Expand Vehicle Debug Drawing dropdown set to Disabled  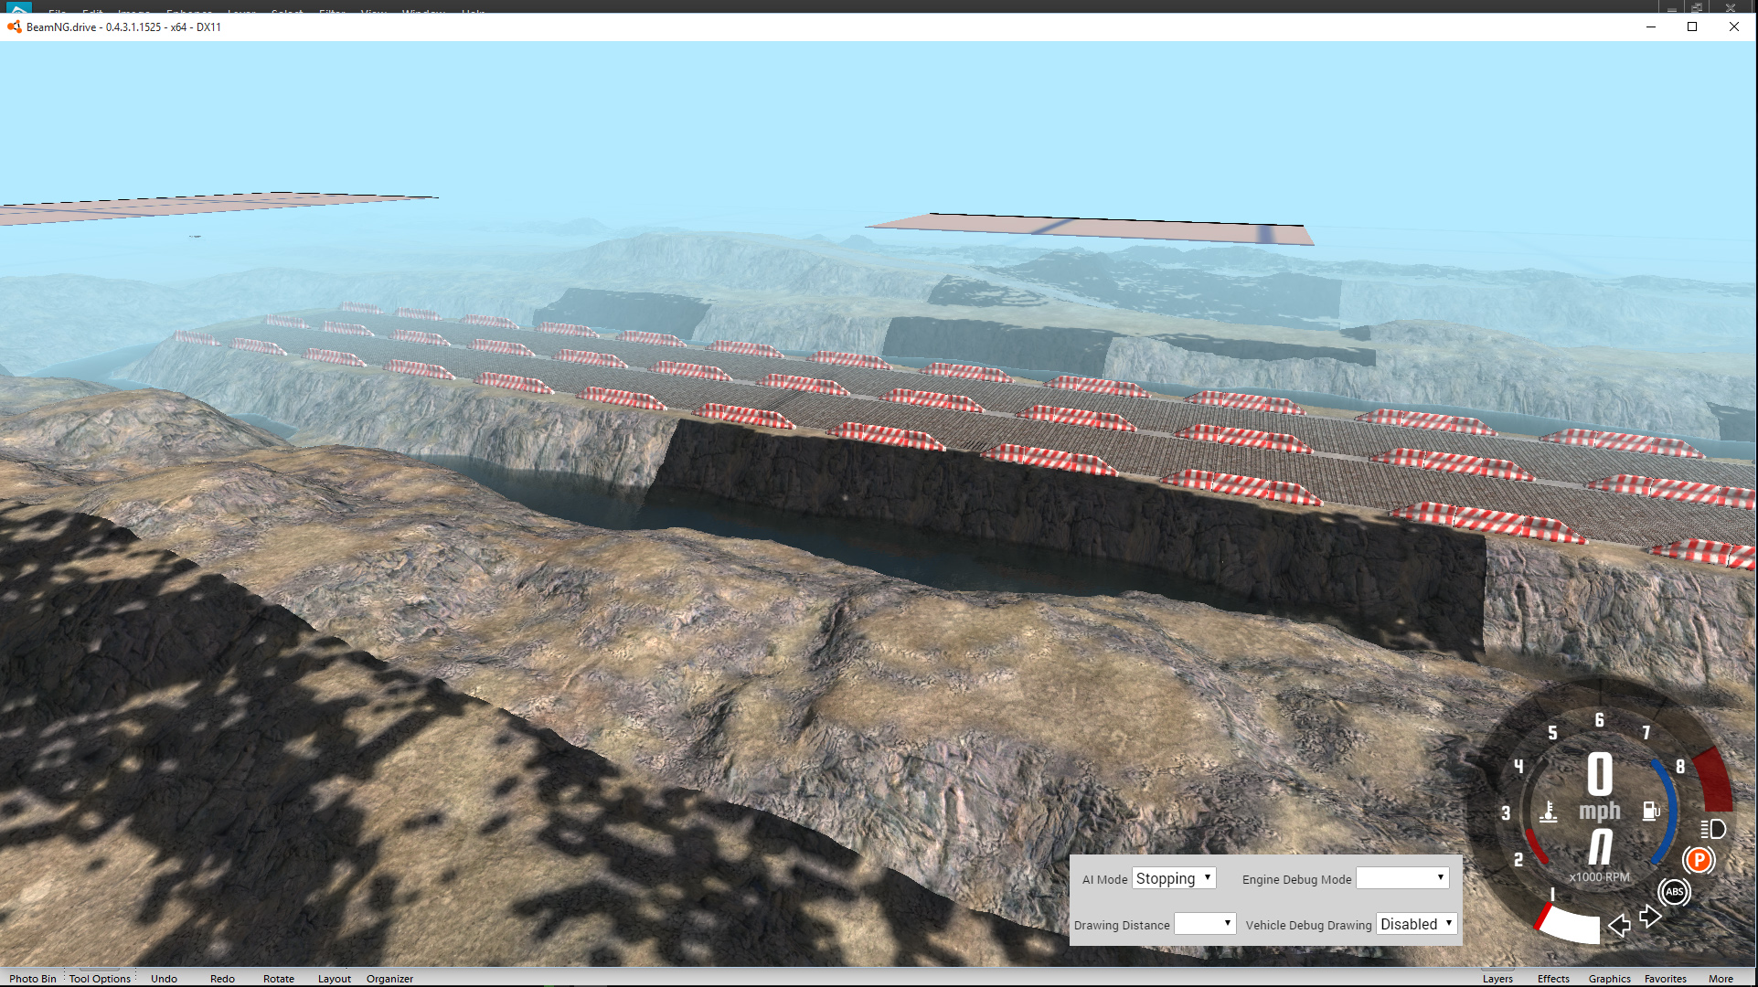tap(1416, 924)
